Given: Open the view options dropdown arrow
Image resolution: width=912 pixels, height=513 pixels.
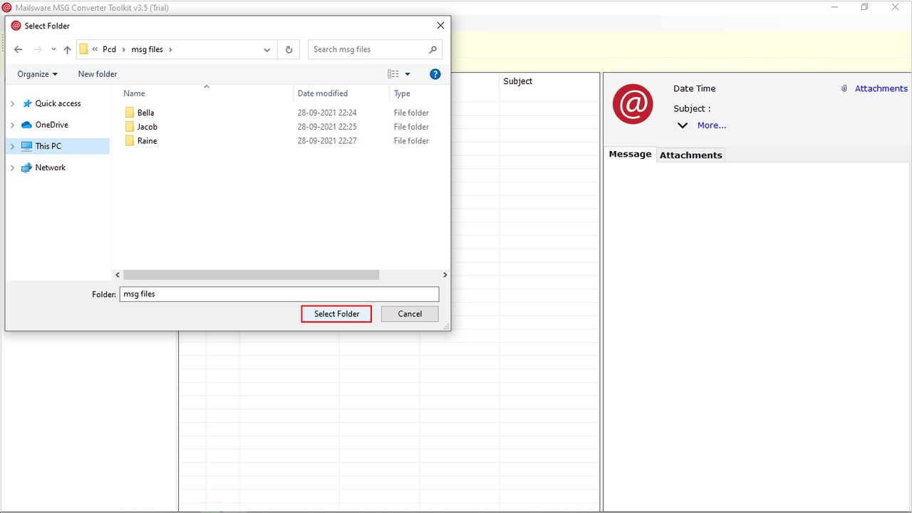Looking at the screenshot, I should (x=408, y=74).
